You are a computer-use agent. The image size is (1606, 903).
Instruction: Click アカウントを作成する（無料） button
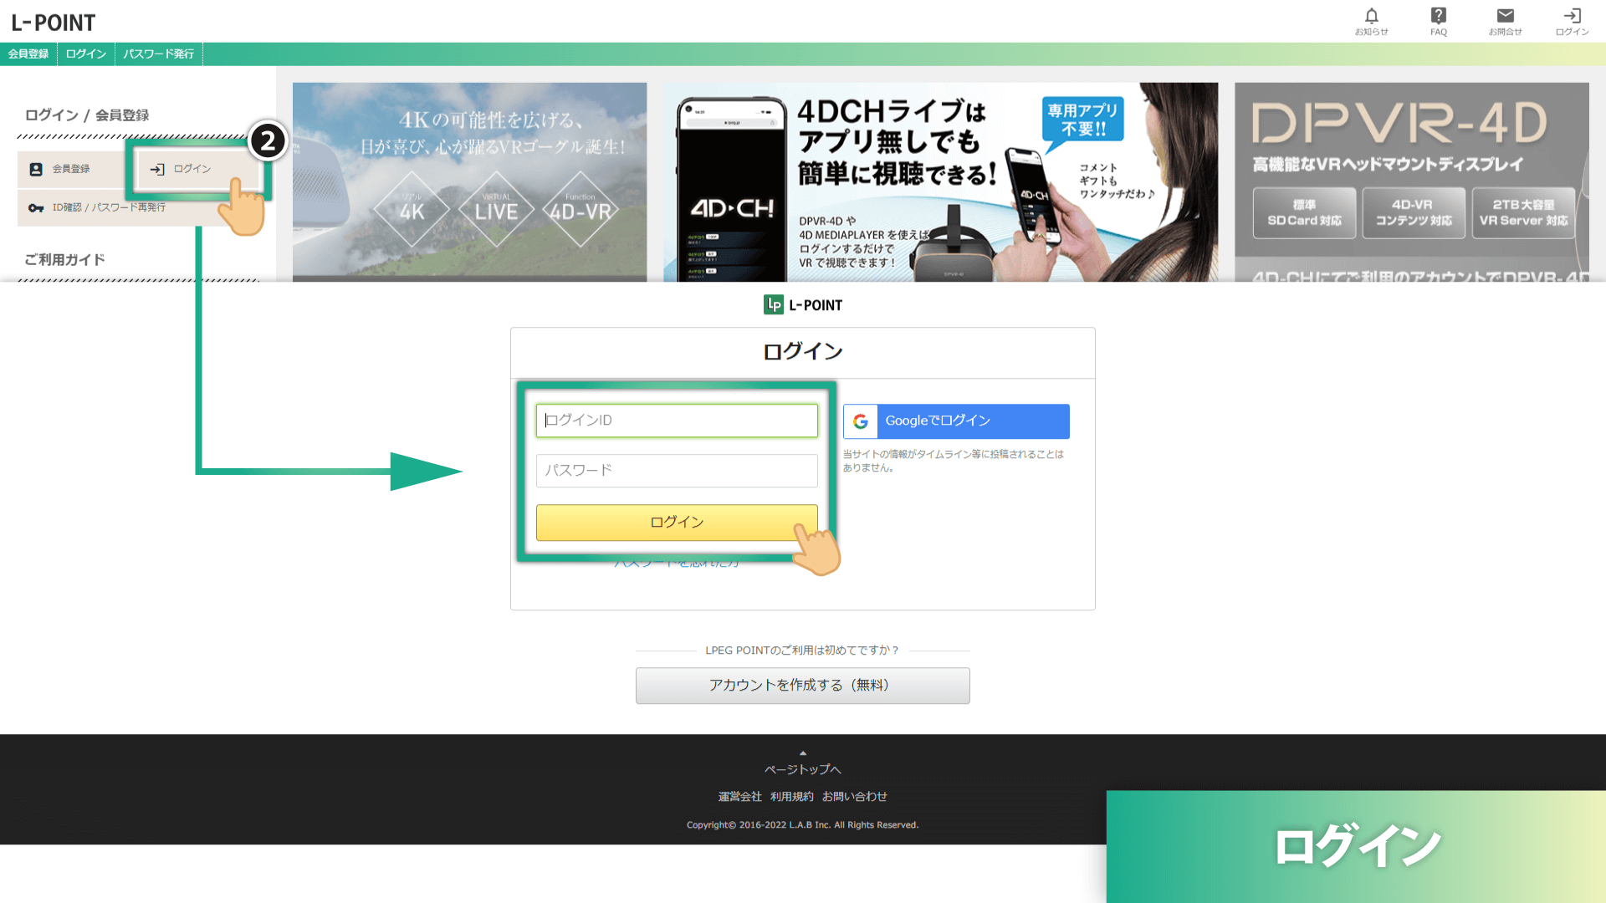[803, 686]
